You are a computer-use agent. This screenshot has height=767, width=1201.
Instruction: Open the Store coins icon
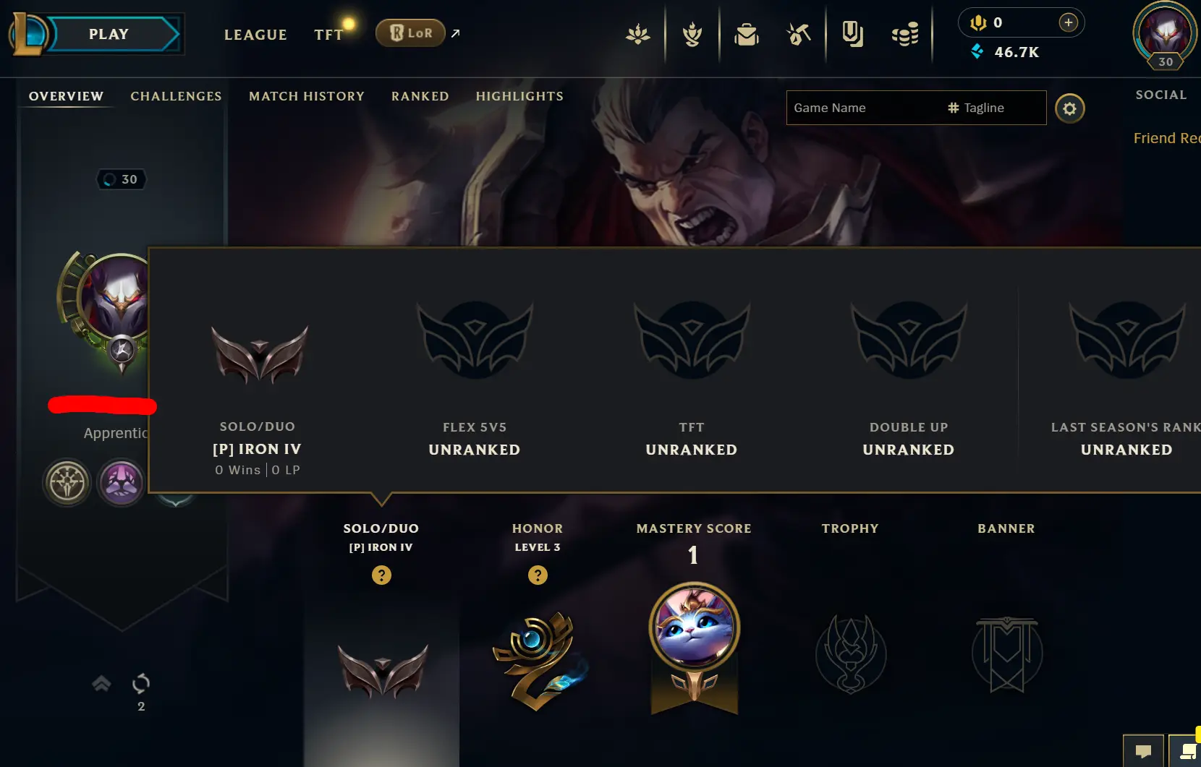click(905, 34)
